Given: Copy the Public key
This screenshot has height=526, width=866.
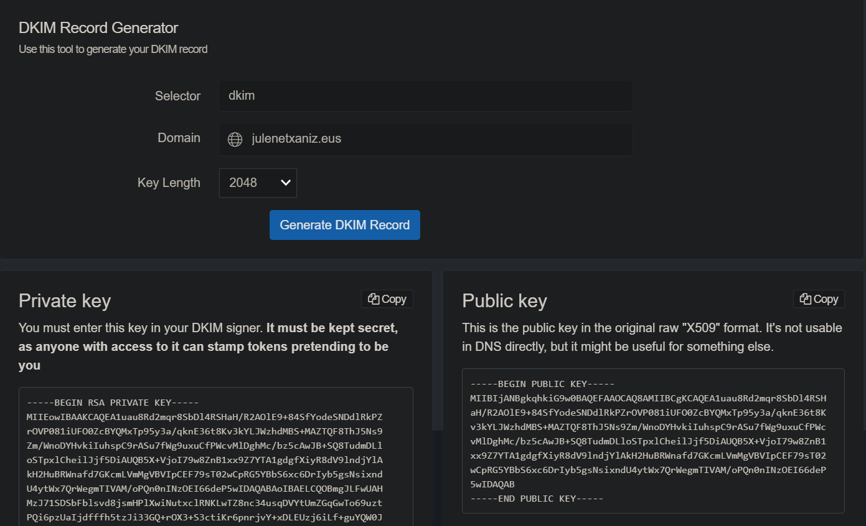Looking at the screenshot, I should (x=819, y=299).
